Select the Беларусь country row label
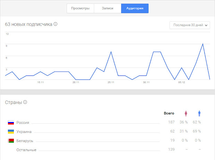Image resolution: width=215 pixels, height=160 pixels. [x=25, y=141]
